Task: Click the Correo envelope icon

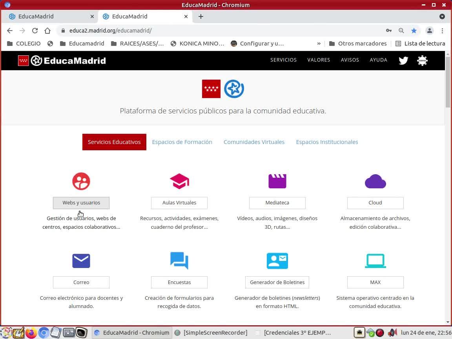Action: 81,261
